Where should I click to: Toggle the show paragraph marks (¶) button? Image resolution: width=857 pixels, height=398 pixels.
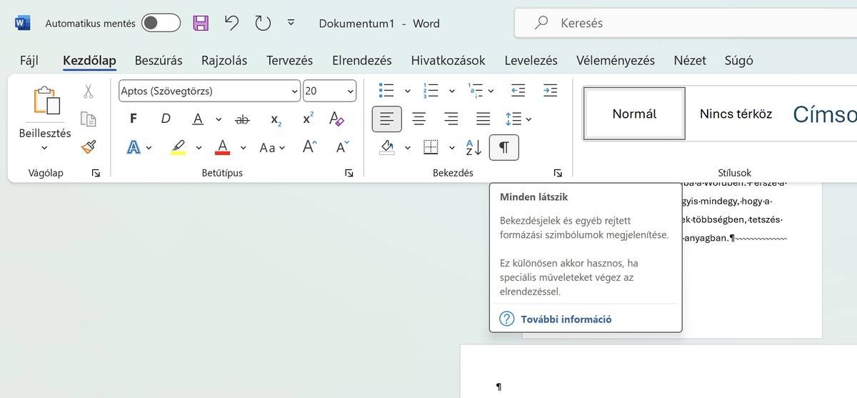(x=504, y=147)
